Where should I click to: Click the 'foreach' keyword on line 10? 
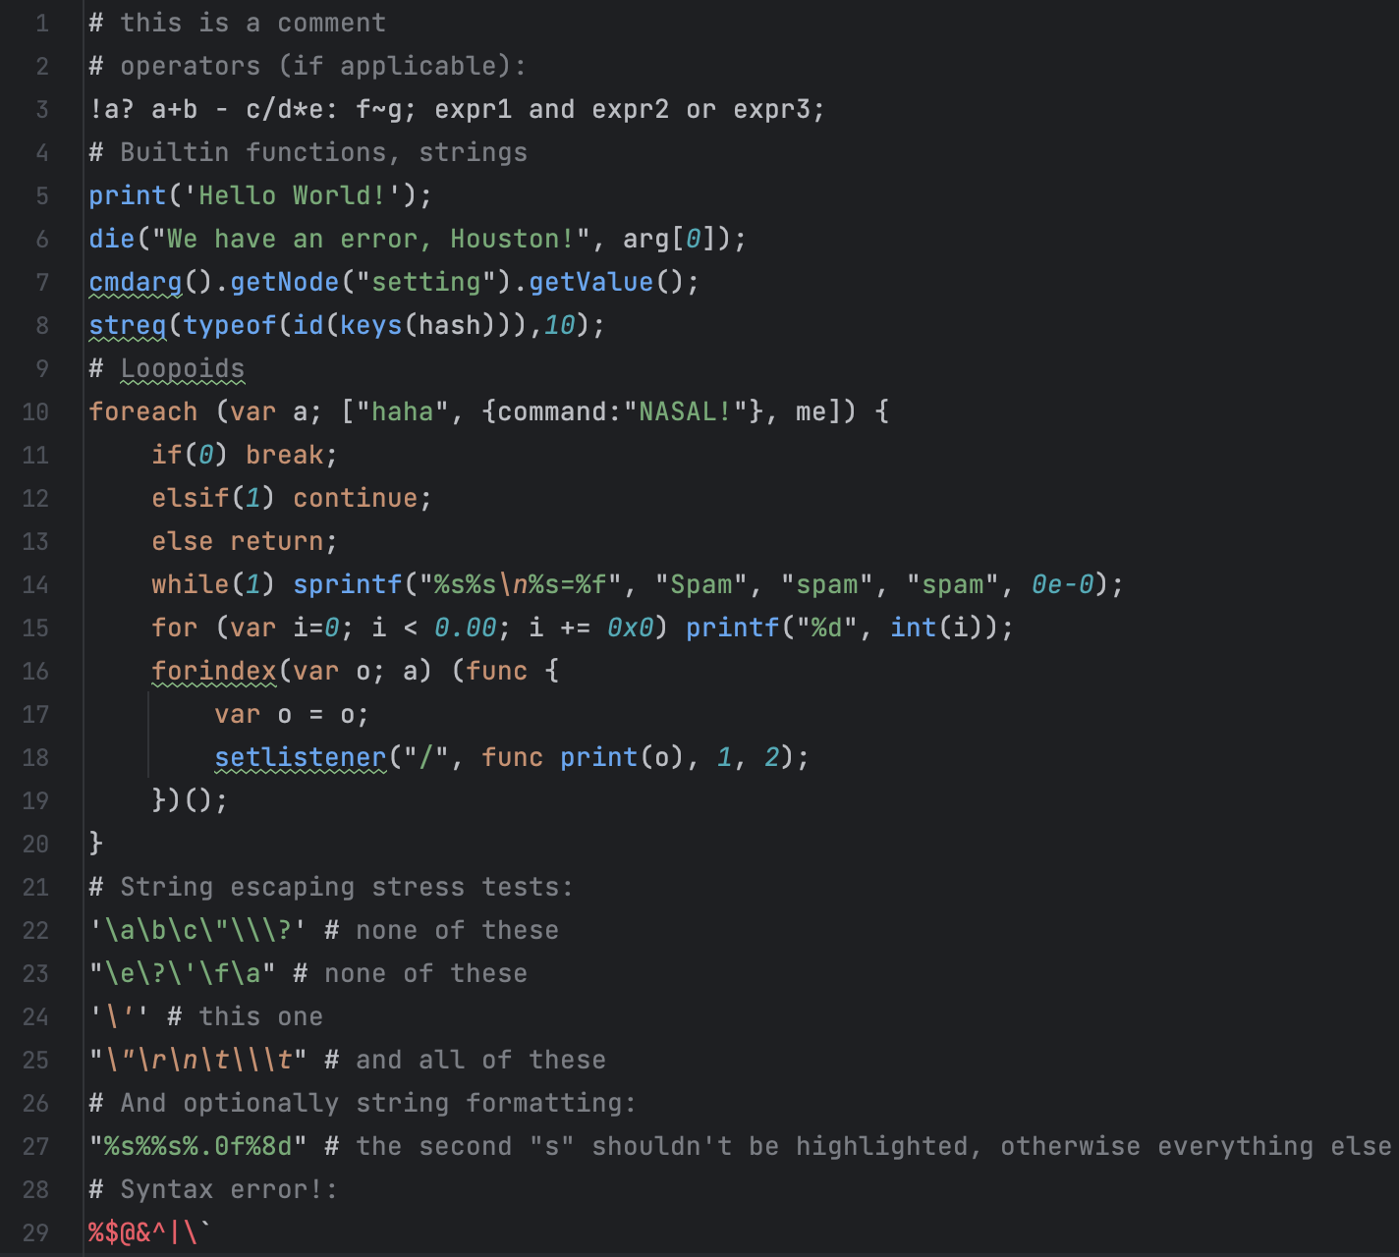click(143, 411)
